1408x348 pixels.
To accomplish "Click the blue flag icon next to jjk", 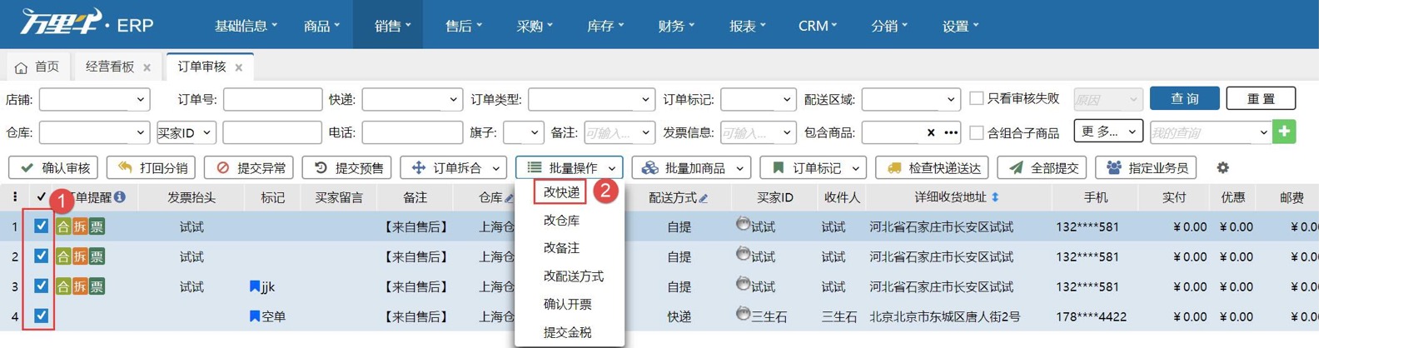I will click(255, 286).
